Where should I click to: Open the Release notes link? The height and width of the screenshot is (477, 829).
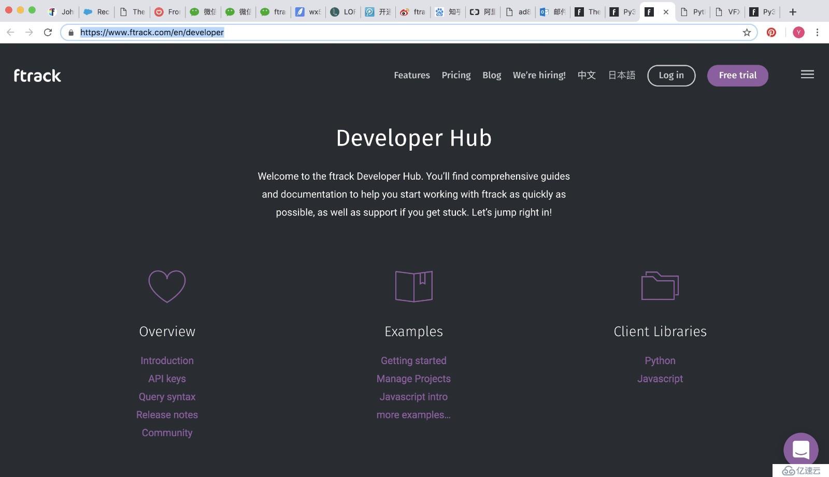click(167, 415)
